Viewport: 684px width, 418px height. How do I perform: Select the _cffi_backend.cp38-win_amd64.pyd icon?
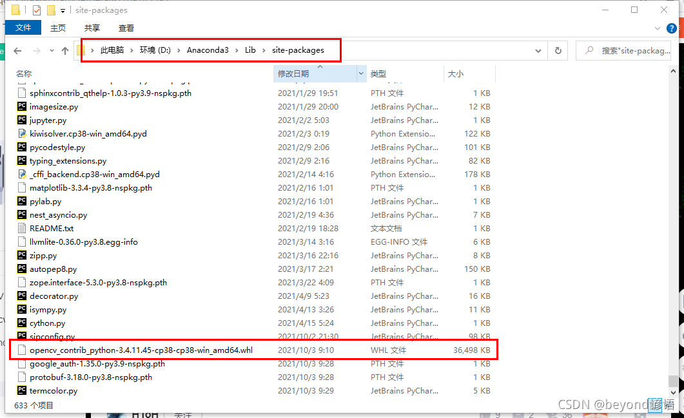(x=22, y=174)
